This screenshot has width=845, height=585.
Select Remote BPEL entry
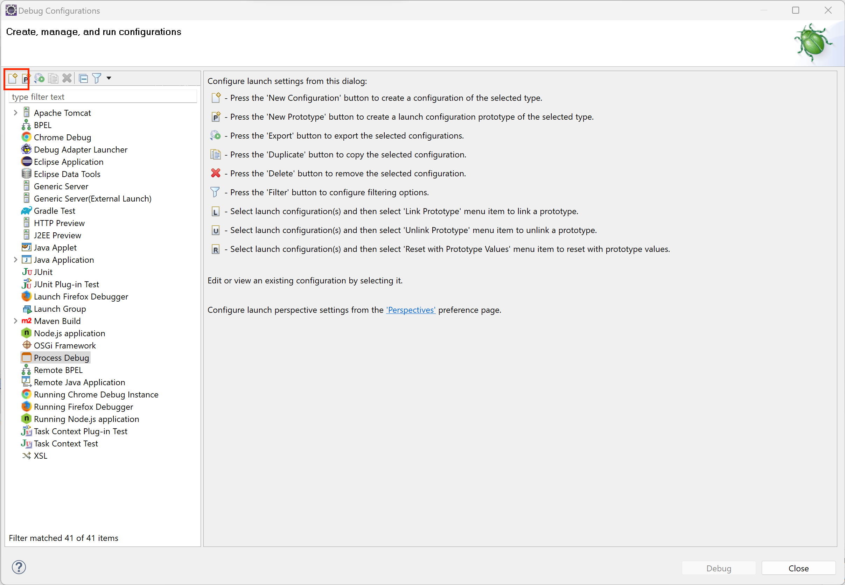pyautogui.click(x=58, y=370)
